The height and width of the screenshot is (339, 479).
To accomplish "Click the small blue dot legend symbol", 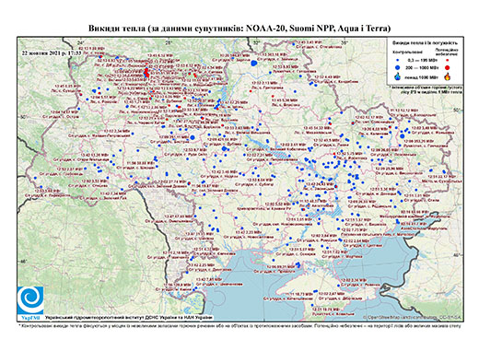I will (x=397, y=61).
